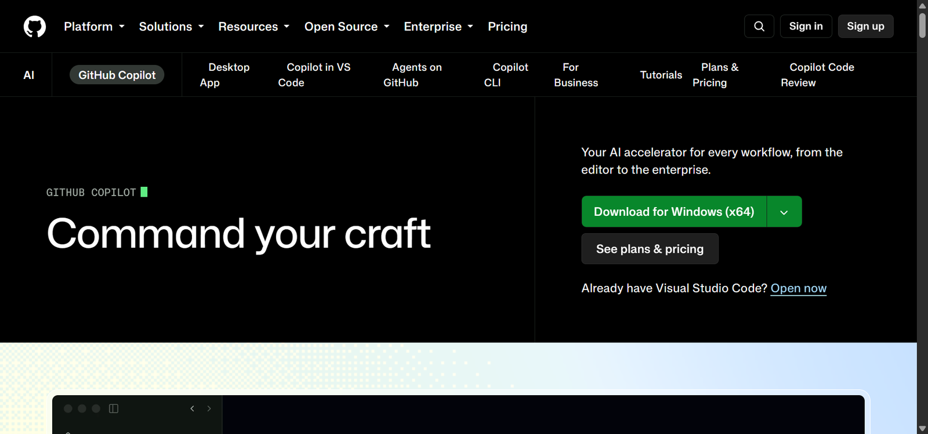
Task: Expand the Solutions menu
Action: pyautogui.click(x=172, y=27)
